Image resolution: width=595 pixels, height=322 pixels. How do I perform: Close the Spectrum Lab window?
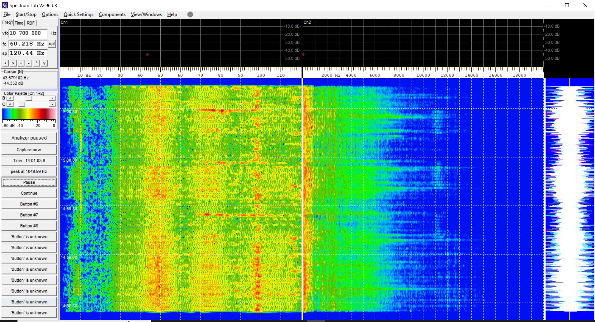click(585, 5)
